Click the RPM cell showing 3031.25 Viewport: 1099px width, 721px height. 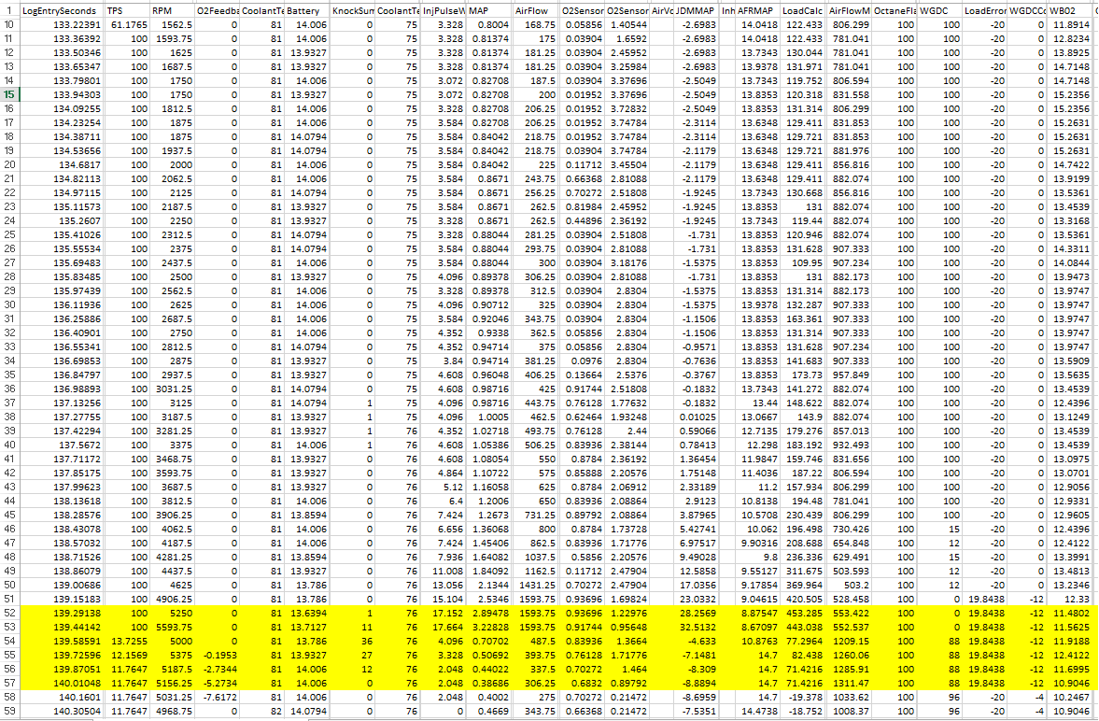tap(173, 388)
